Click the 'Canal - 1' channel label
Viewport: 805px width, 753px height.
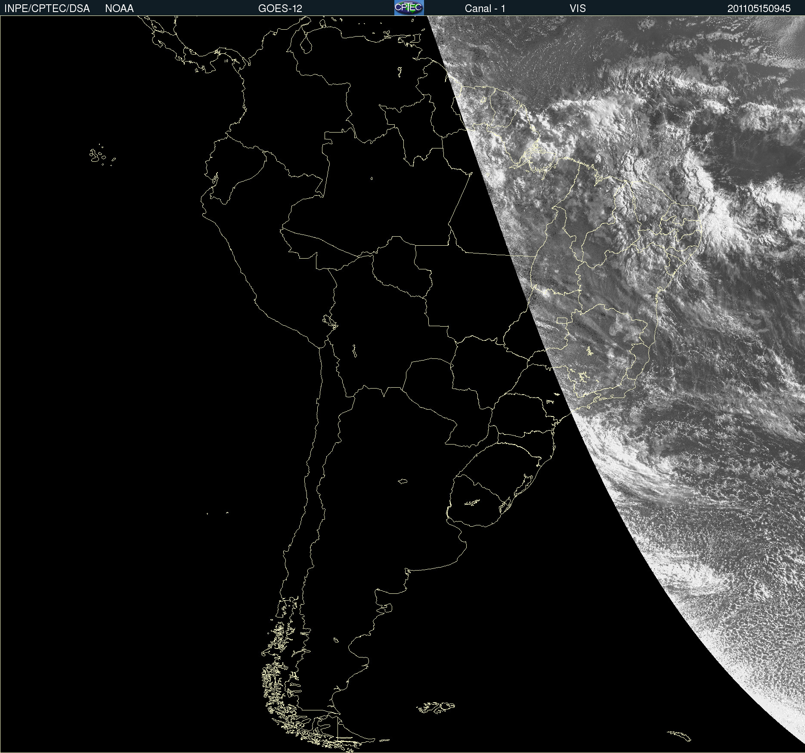pos(485,9)
